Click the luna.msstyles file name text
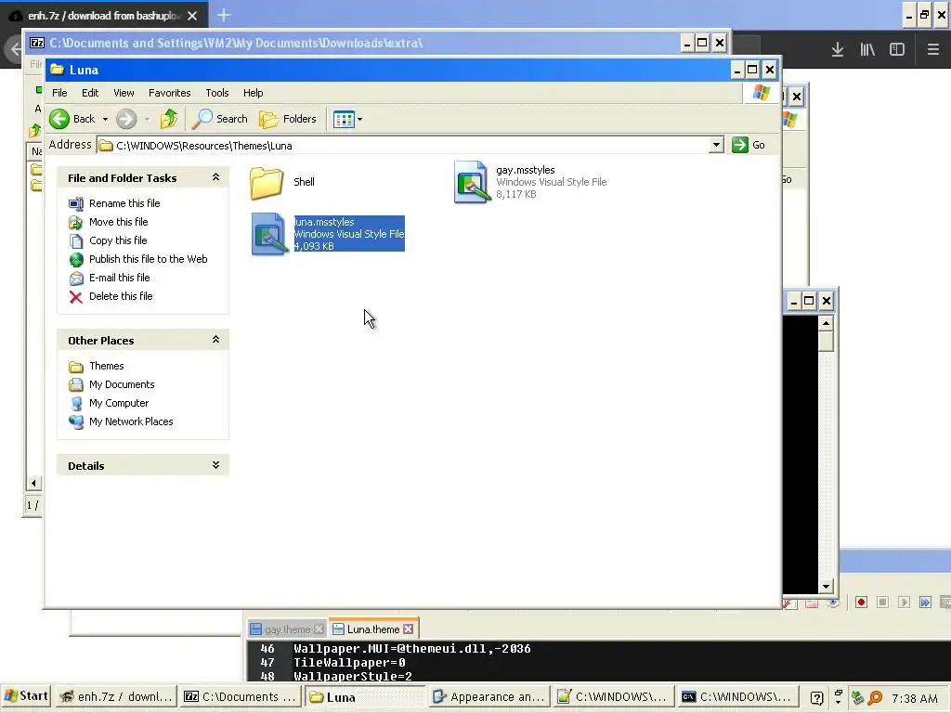Viewport: 951px width, 713px height. click(x=324, y=222)
